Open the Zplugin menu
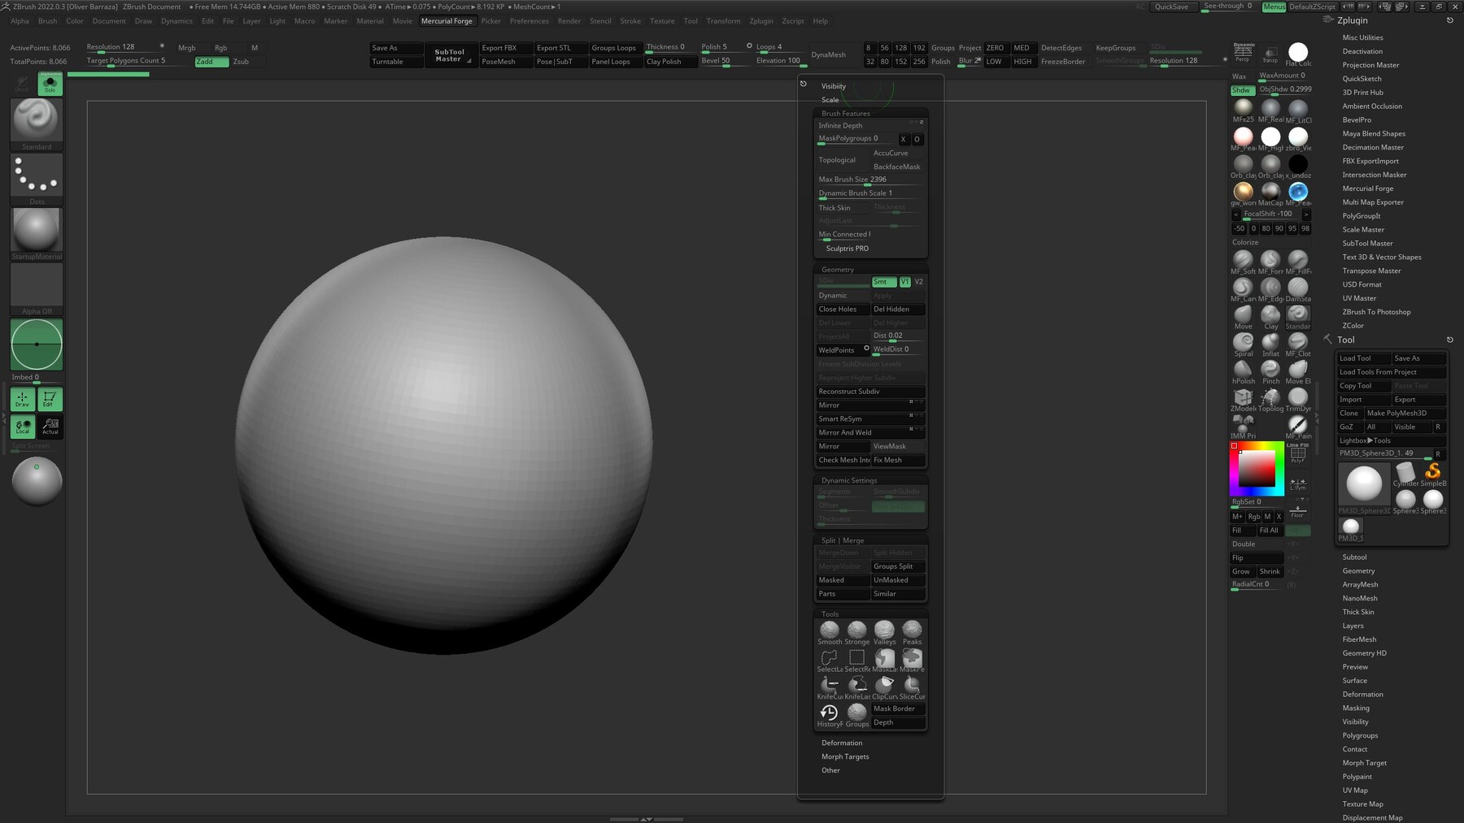The height and width of the screenshot is (823, 1464). click(761, 21)
